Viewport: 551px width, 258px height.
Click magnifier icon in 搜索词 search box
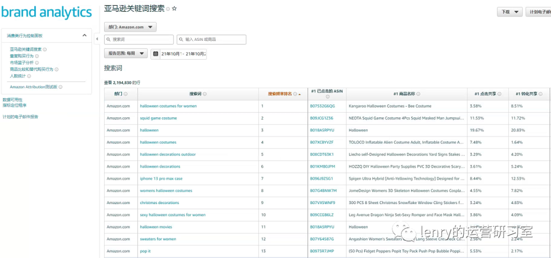(x=109, y=40)
